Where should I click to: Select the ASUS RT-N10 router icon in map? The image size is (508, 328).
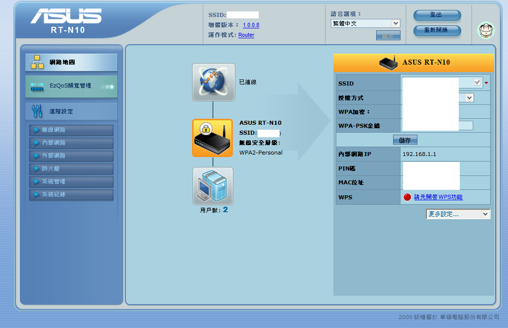pos(212,138)
